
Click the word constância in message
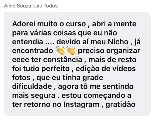pyautogui.click(x=63, y=60)
